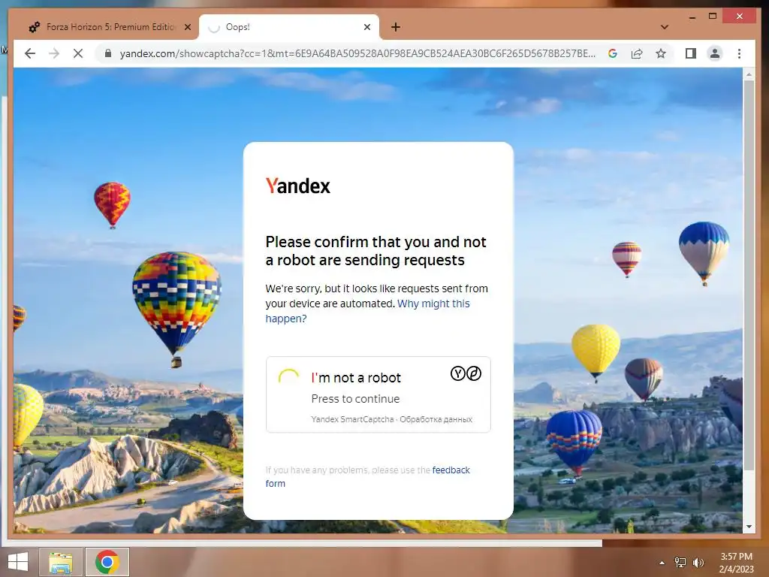Screen dimensions: 769x577
Task: Click the address bar URL
Action: pyautogui.click(x=357, y=53)
